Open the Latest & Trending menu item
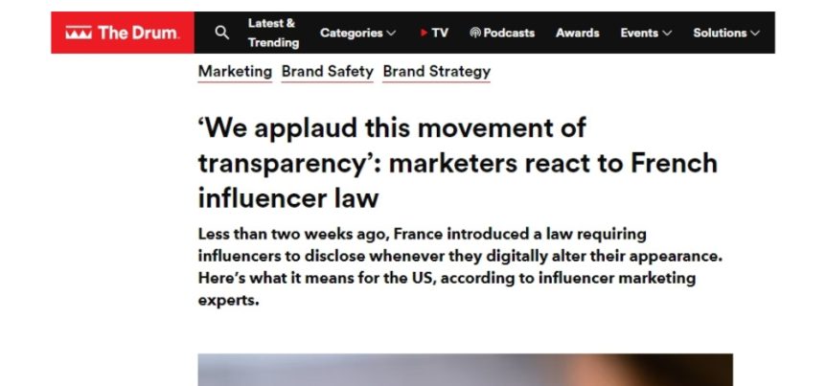The height and width of the screenshot is (386, 826). tap(272, 33)
